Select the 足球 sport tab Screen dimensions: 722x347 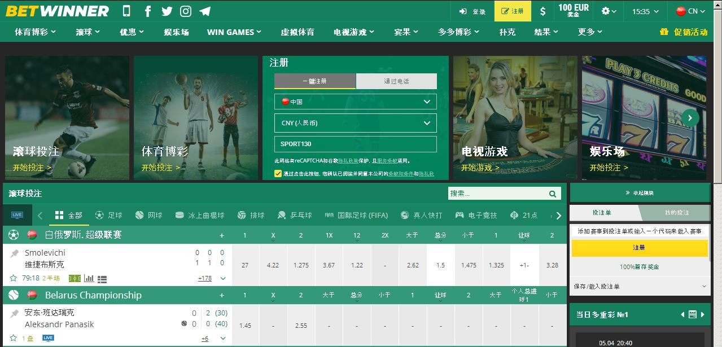tap(108, 215)
